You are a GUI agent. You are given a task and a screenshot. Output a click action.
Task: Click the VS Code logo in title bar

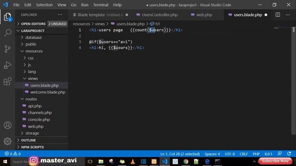pos(6,5)
